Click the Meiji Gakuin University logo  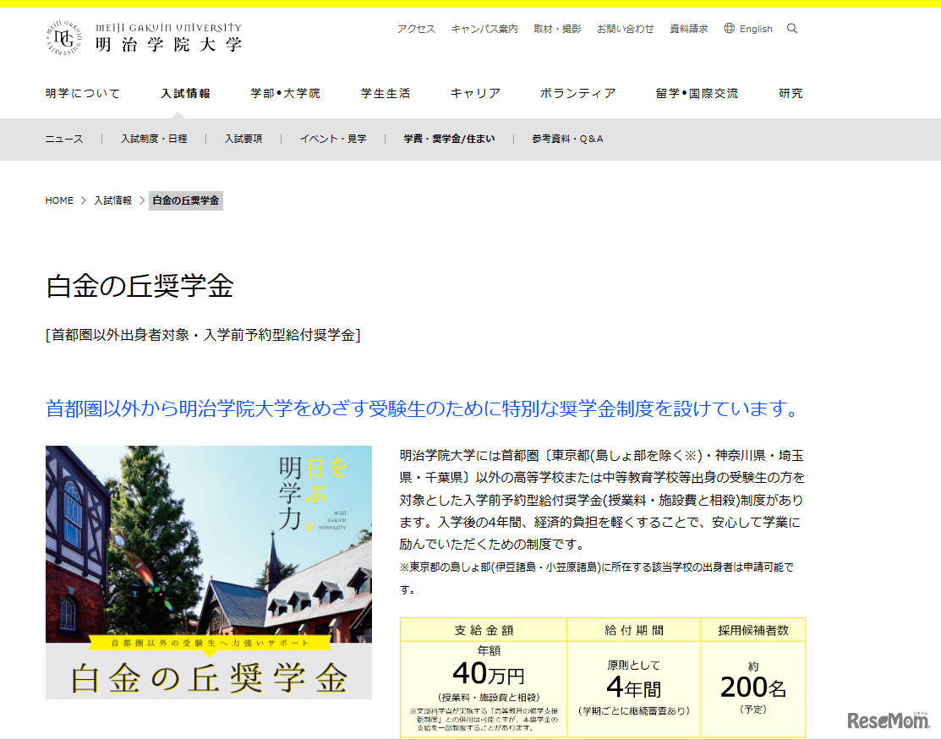tap(144, 37)
